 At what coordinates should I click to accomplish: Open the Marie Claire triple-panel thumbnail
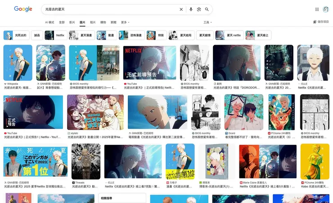click(x=268, y=162)
